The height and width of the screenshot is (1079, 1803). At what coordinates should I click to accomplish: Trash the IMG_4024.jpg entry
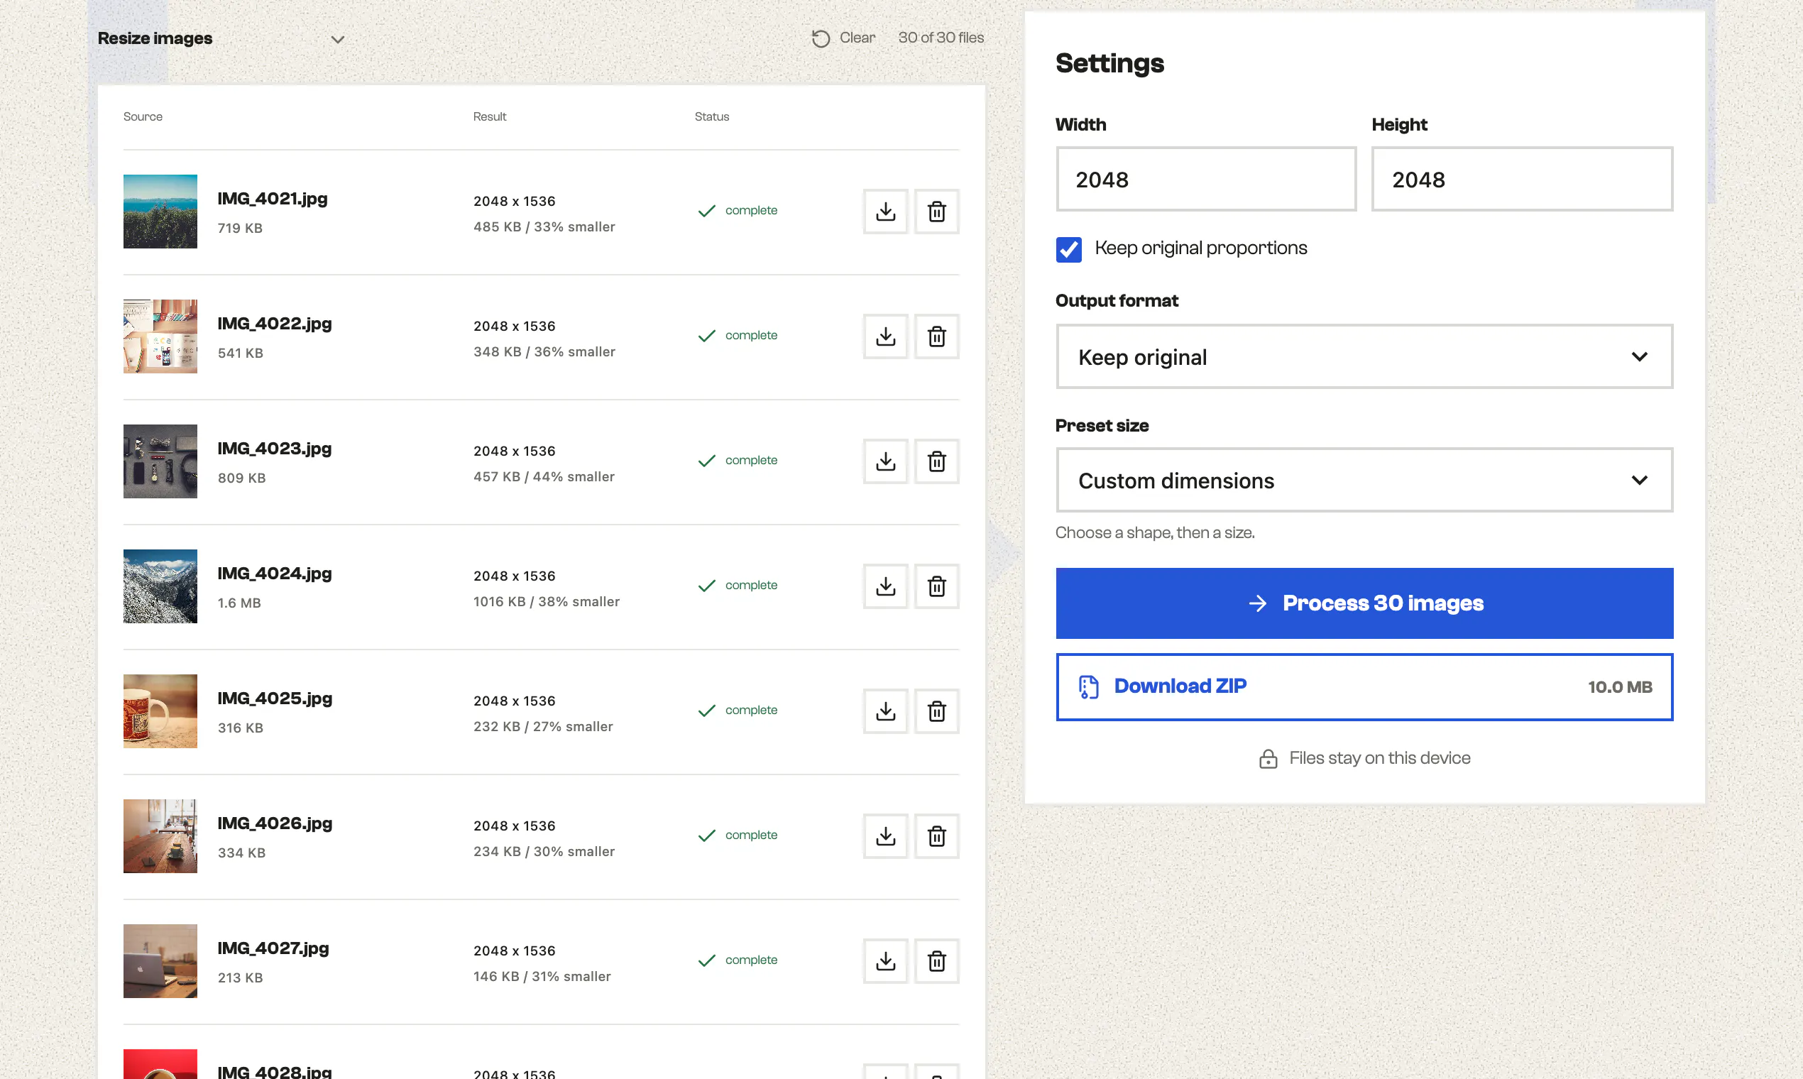tap(936, 587)
